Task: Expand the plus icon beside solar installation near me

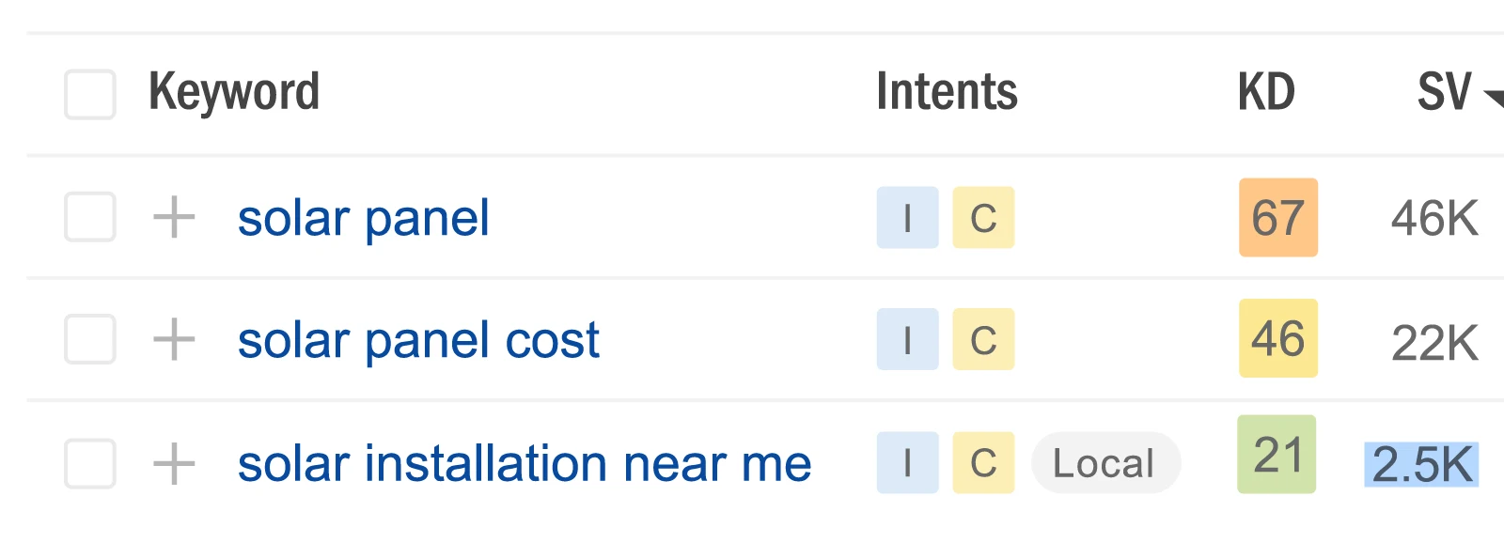Action: [x=174, y=461]
